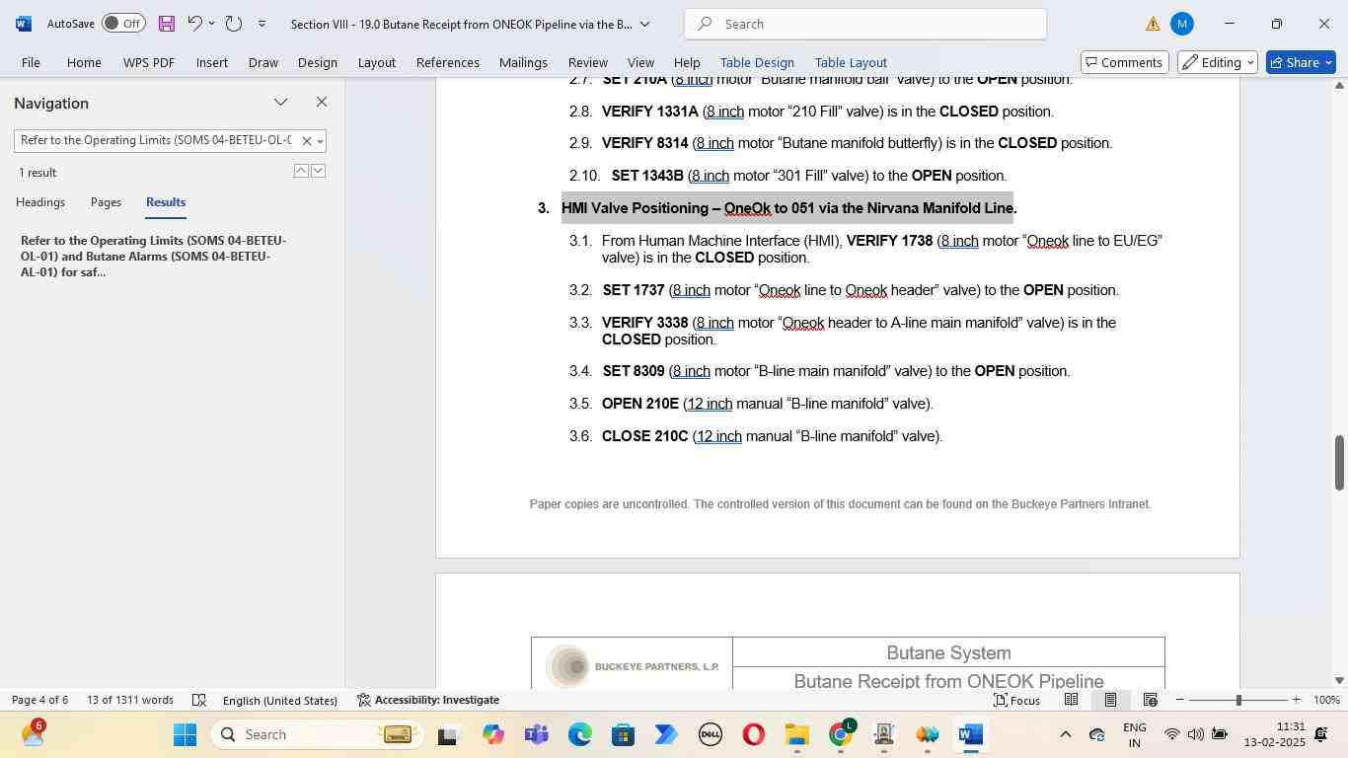Viewport: 1348px width, 758px height.
Task: Open Customize Quick Access Toolbar arrow
Action: click(262, 24)
